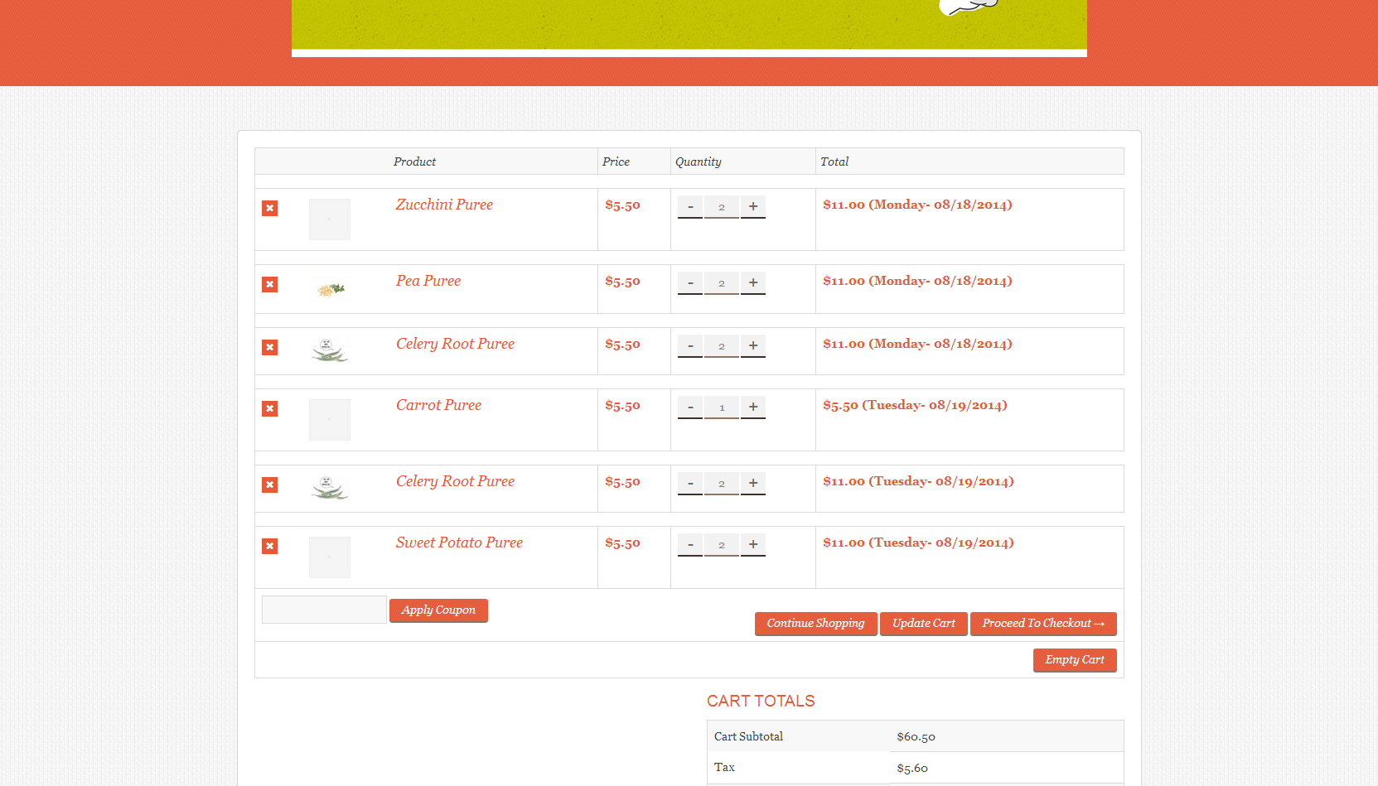1378x786 pixels.
Task: Open Monday's Celery Root Puree product link
Action: click(455, 344)
